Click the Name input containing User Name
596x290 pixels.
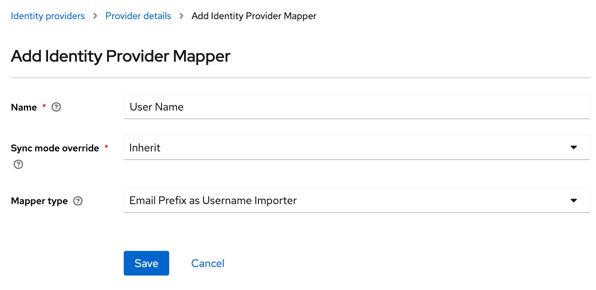(x=357, y=107)
